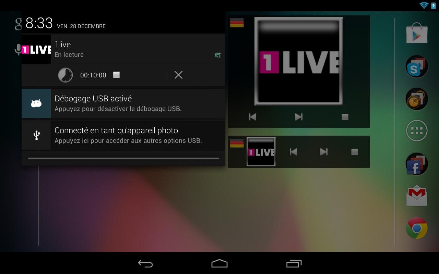Image resolution: width=439 pixels, height=274 pixels.
Task: Open the 1live notification title
Action: 63,45
